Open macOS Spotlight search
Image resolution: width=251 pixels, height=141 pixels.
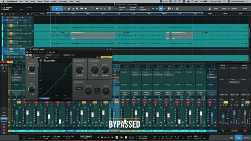pos(224,2)
